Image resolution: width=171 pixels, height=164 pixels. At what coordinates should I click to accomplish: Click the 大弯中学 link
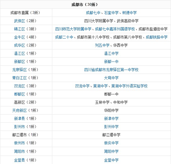point(111,78)
